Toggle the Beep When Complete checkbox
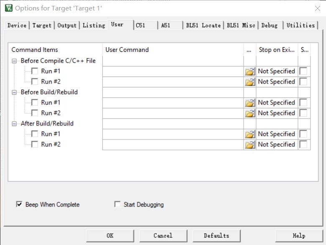The width and height of the screenshot is (326, 245). 19,204
